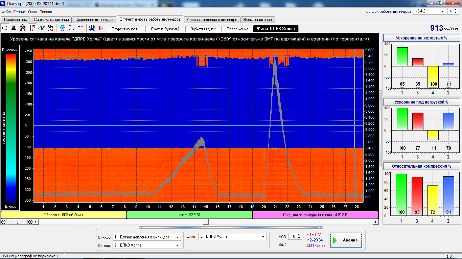Click the car with bar chart icon
The height and width of the screenshot is (259, 462).
pyautogui.click(x=92, y=28)
